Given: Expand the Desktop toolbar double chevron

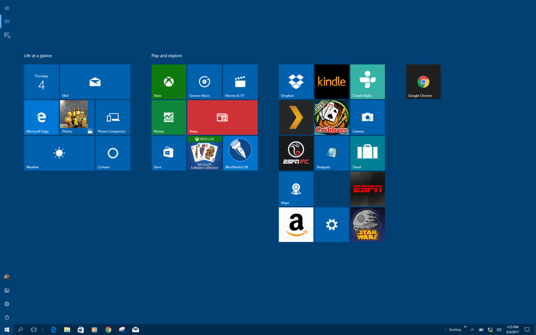Looking at the screenshot, I should pos(465,327).
